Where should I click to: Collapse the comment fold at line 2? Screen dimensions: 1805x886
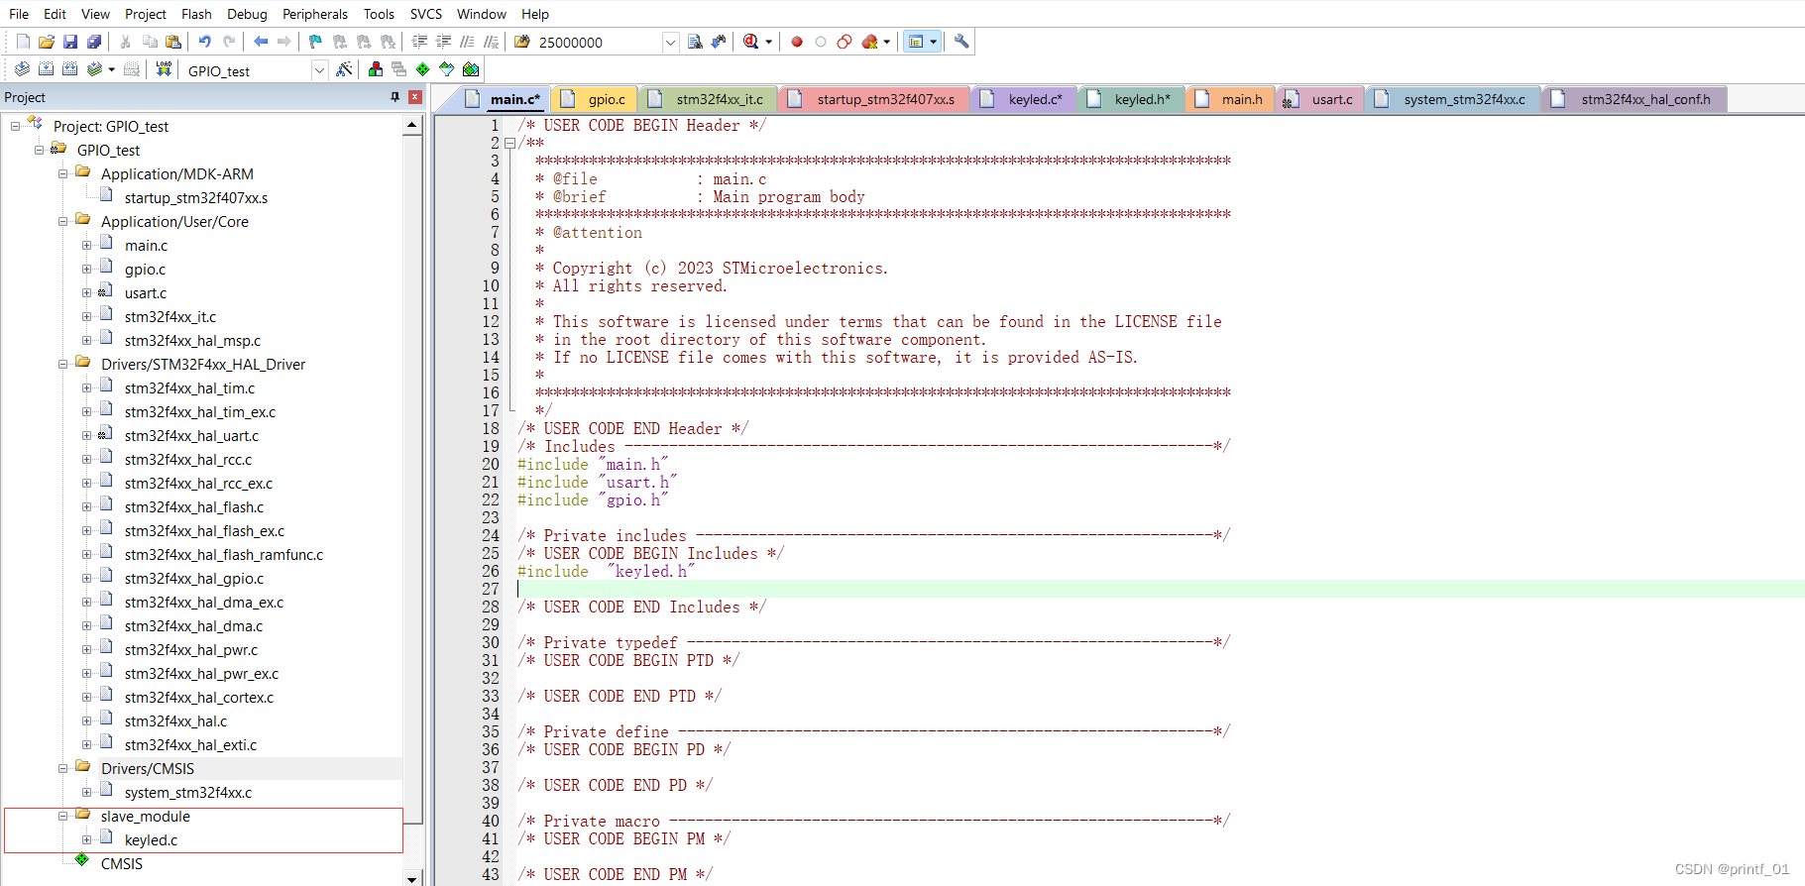click(509, 143)
